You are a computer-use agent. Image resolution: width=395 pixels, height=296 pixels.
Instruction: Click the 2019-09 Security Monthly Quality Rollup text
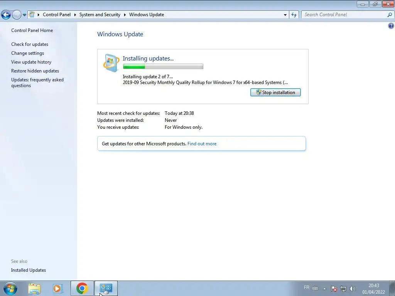click(x=205, y=82)
